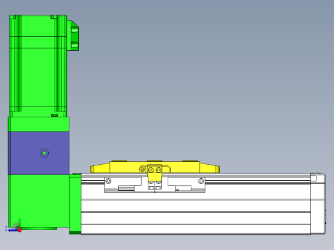Select green adapter plate above blue block
This screenshot has height=250, width=334.
[x=39, y=124]
